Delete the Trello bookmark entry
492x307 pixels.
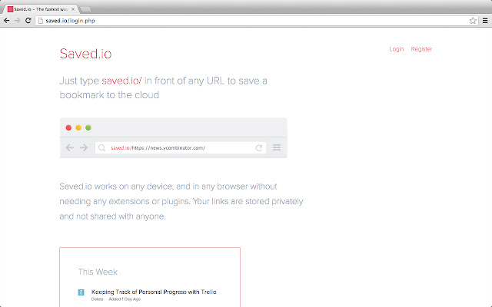(x=98, y=299)
